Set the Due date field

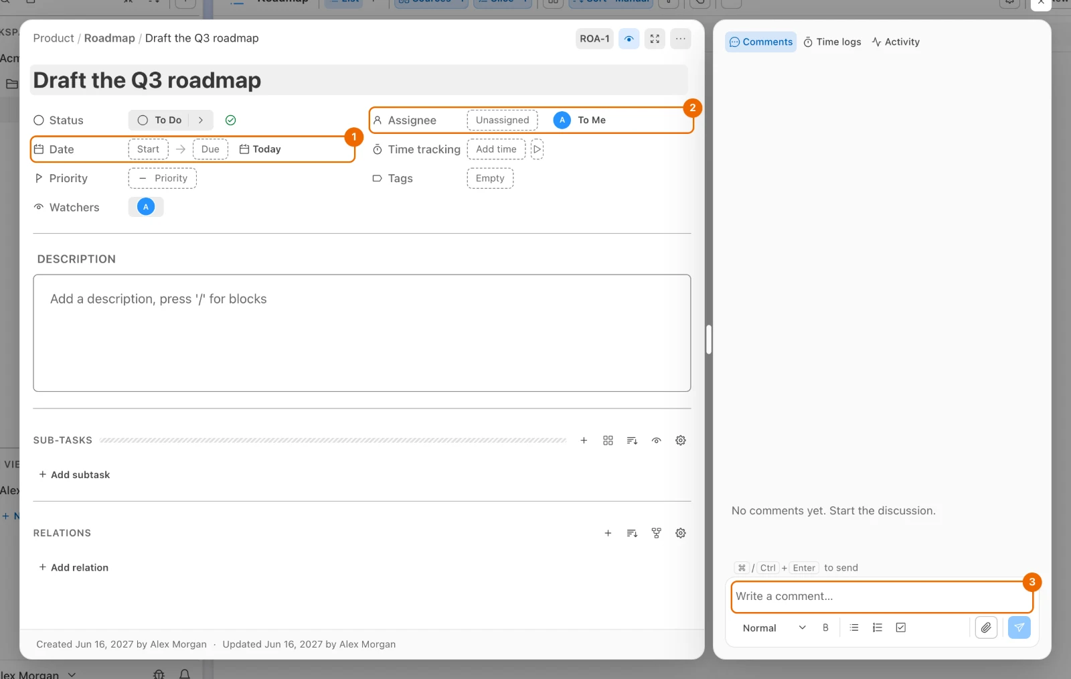pos(210,149)
